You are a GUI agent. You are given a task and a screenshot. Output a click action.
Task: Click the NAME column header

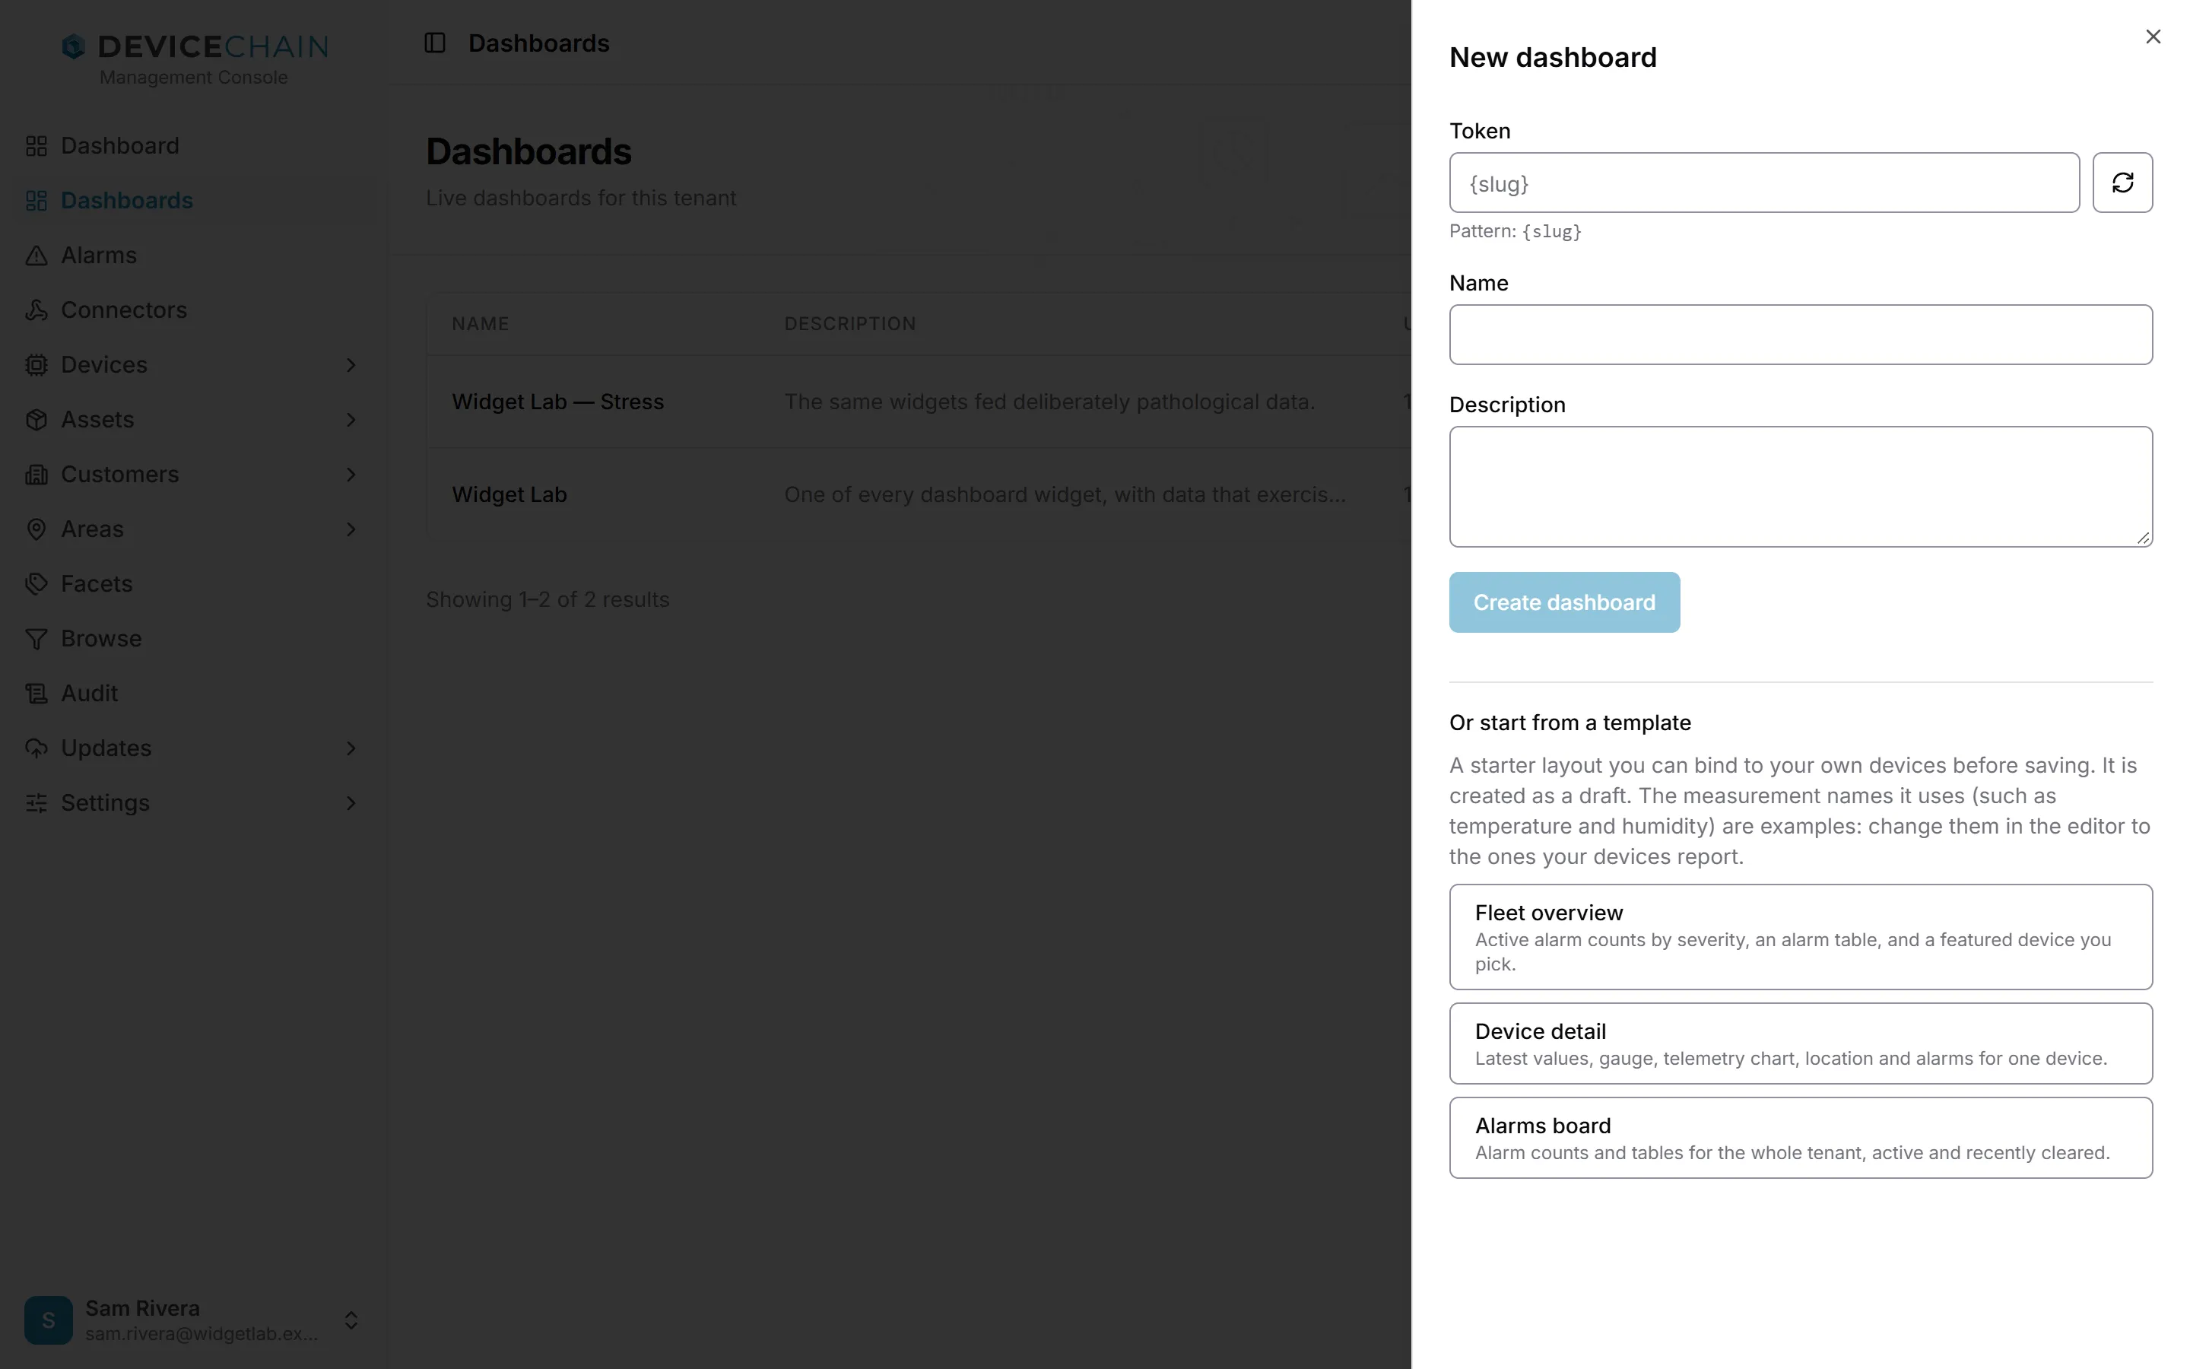[481, 324]
